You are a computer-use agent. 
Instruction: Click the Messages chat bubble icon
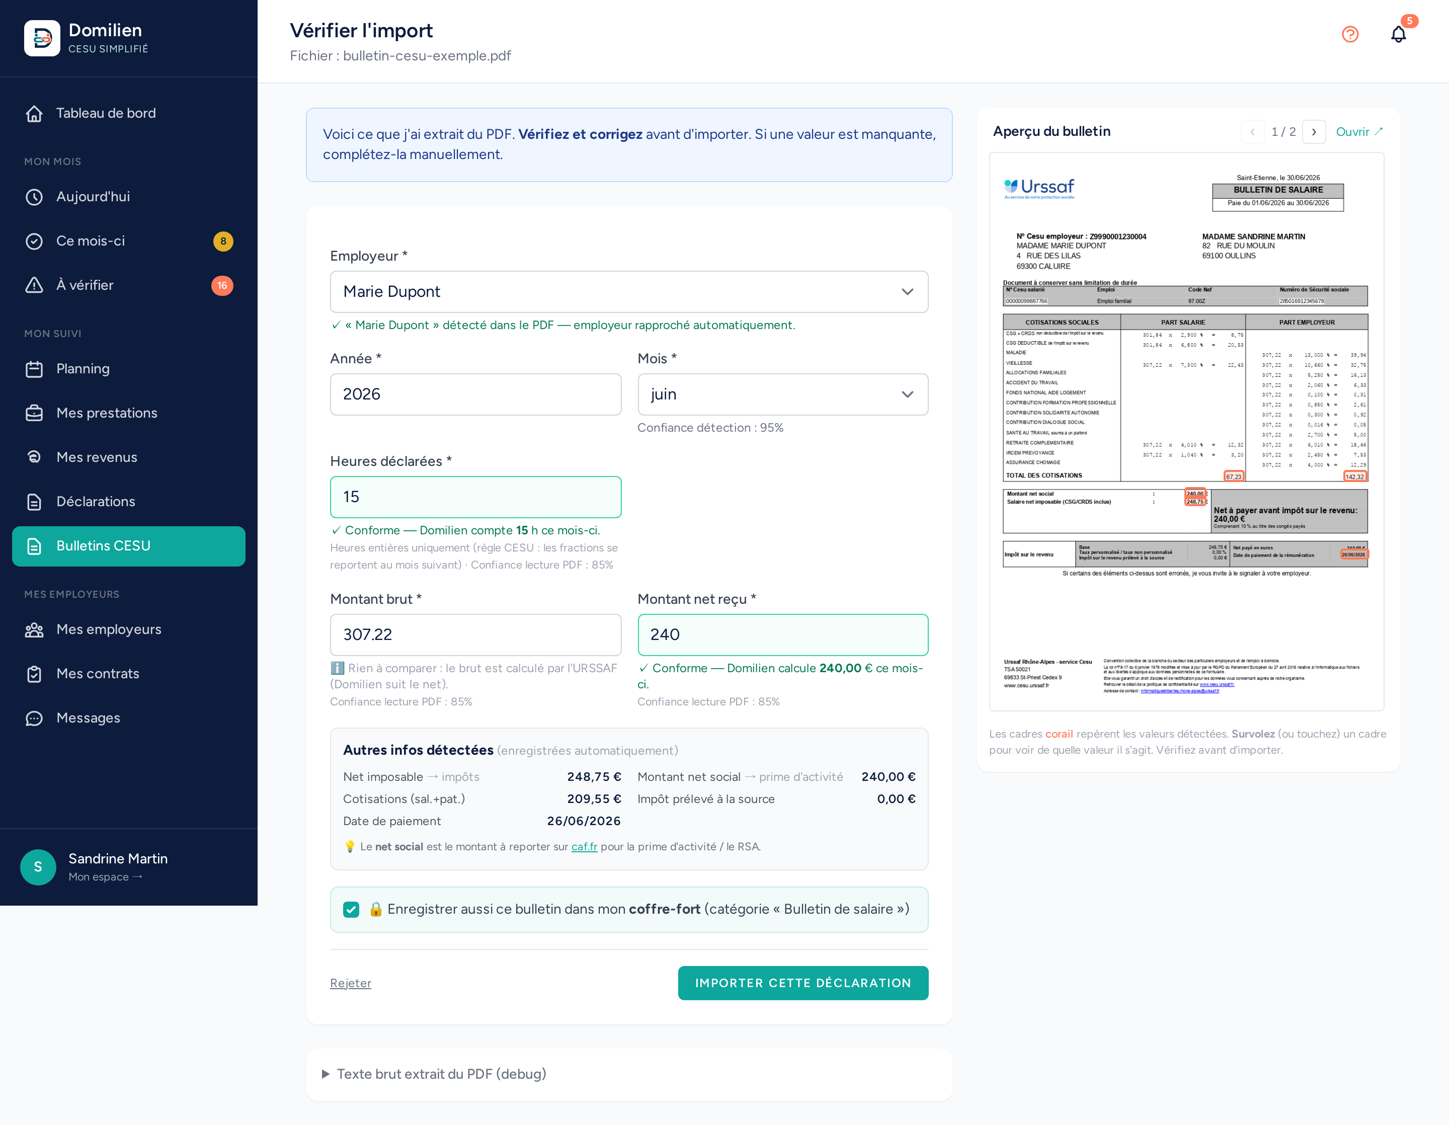[x=34, y=718]
